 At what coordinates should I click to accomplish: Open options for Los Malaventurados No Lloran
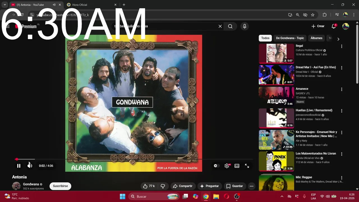pos(342,154)
